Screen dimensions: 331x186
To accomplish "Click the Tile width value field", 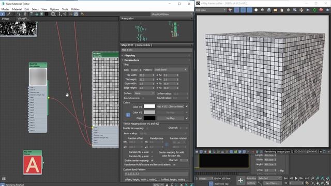I will pyautogui.click(x=145, y=75).
